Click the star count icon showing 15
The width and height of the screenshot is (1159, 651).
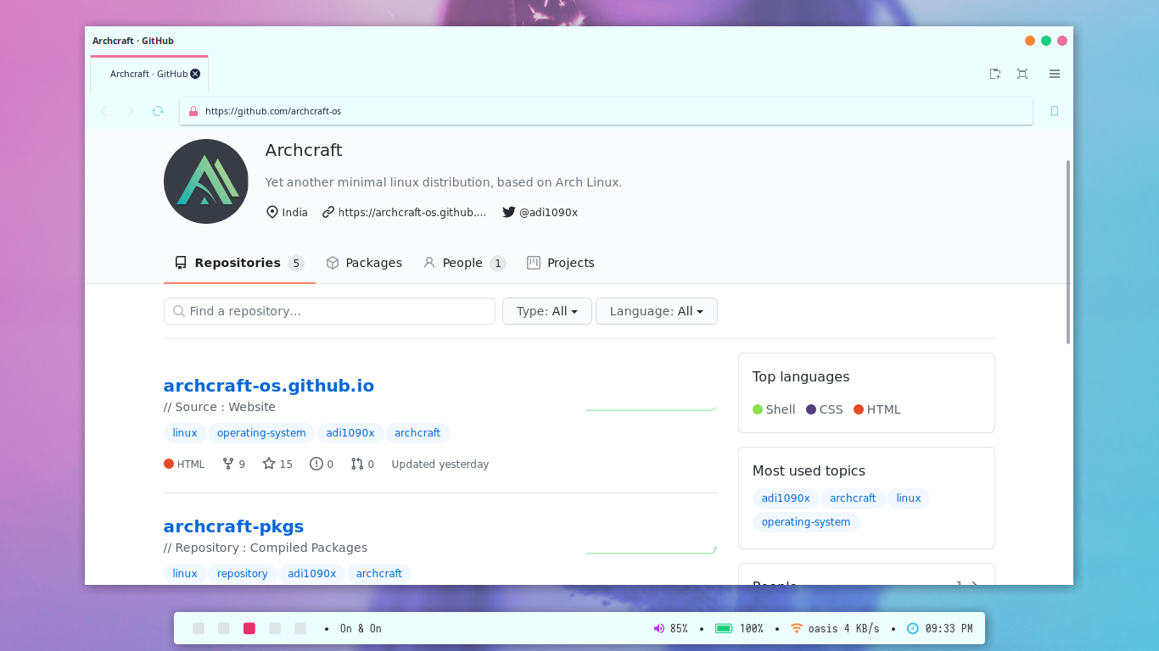pos(269,464)
